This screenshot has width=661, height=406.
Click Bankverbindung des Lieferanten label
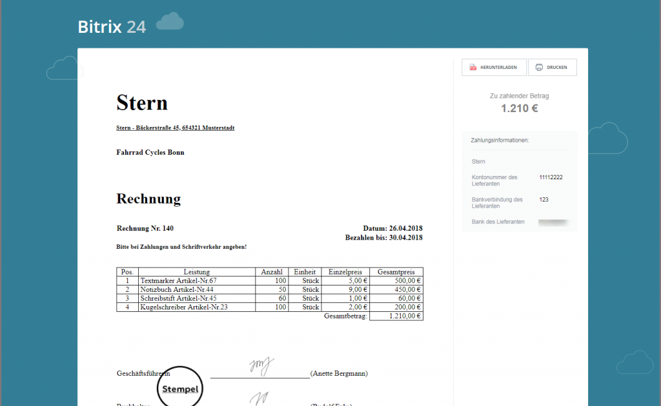[497, 203]
